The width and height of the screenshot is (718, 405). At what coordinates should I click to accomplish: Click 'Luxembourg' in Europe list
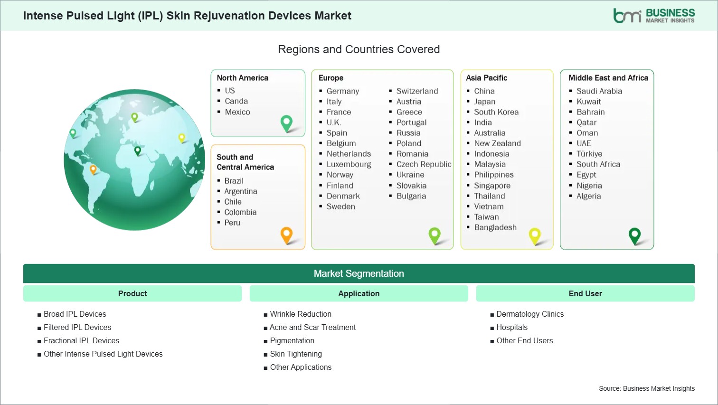click(349, 164)
